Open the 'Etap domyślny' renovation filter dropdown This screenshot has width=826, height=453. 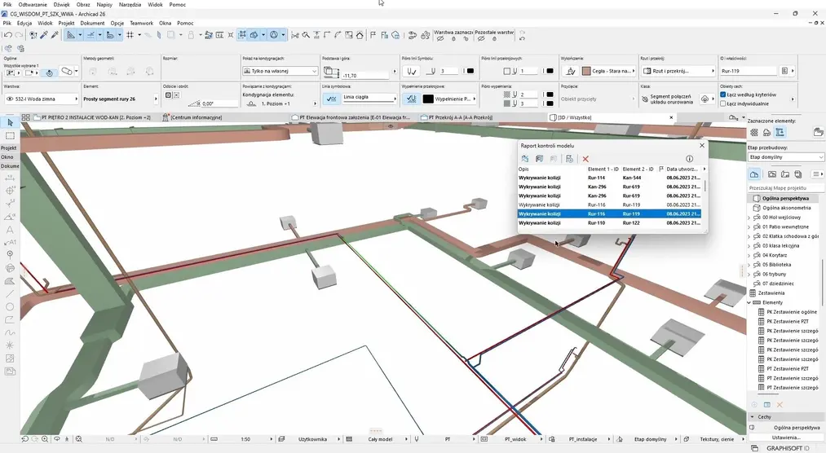click(786, 157)
